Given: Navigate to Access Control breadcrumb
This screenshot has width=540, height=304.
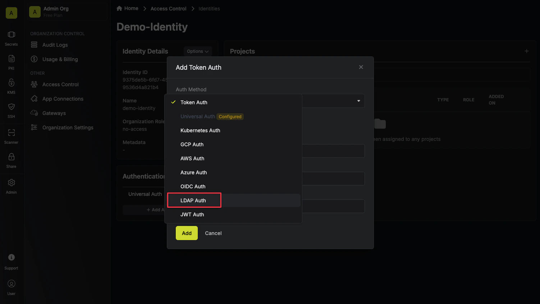Looking at the screenshot, I should 168,9.
